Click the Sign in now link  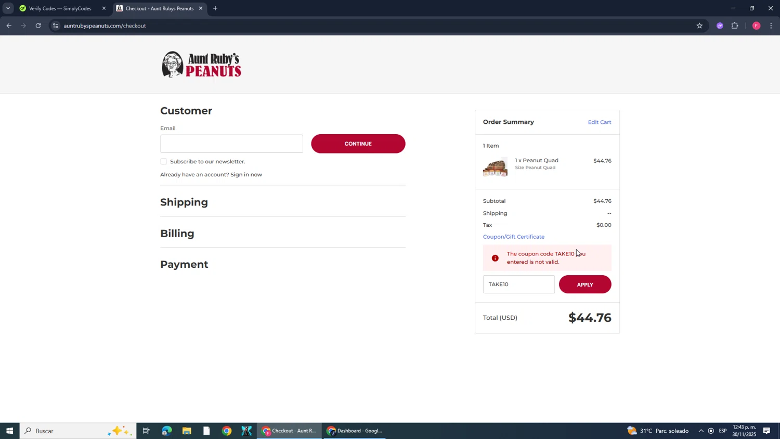246,175
